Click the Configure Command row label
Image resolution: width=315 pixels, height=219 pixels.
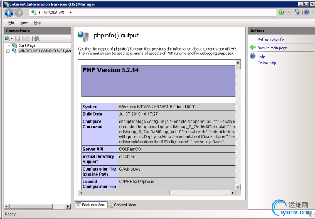[x=92, y=124]
